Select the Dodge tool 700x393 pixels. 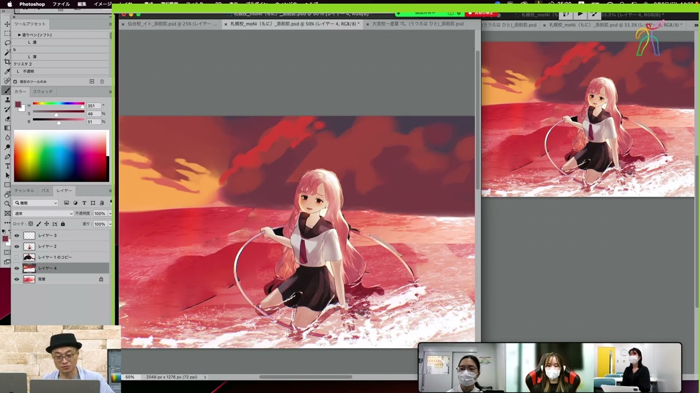point(7,147)
